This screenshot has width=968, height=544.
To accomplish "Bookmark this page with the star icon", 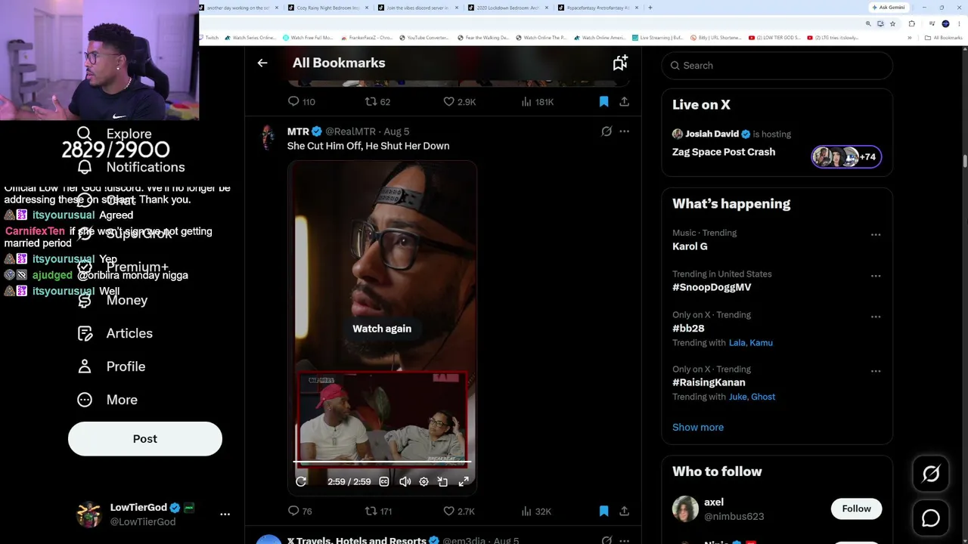I will point(892,23).
